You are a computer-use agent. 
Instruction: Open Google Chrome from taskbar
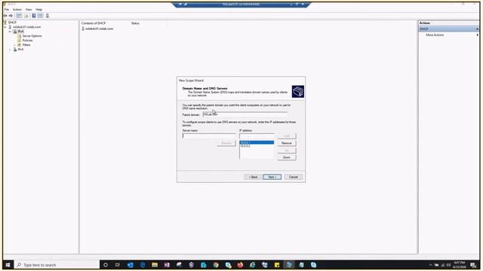point(216,265)
